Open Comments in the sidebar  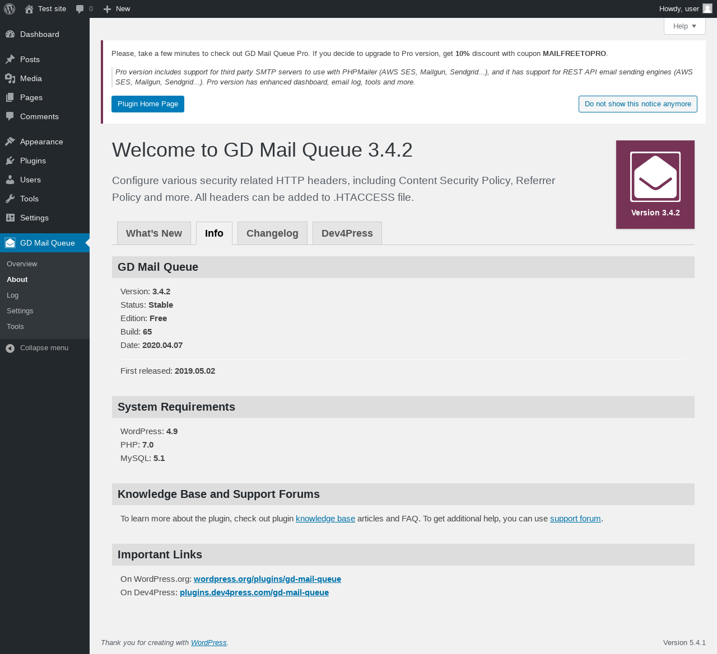click(x=45, y=116)
